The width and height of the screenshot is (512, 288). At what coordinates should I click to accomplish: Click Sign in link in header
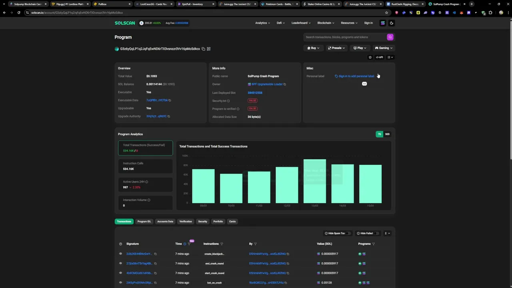coord(368,23)
